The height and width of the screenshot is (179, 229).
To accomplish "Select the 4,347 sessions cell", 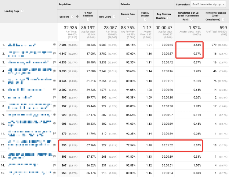I will click(x=63, y=54).
